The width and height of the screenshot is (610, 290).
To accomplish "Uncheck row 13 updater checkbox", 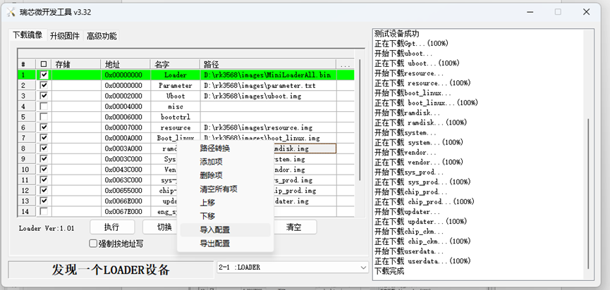I will 44,201.
